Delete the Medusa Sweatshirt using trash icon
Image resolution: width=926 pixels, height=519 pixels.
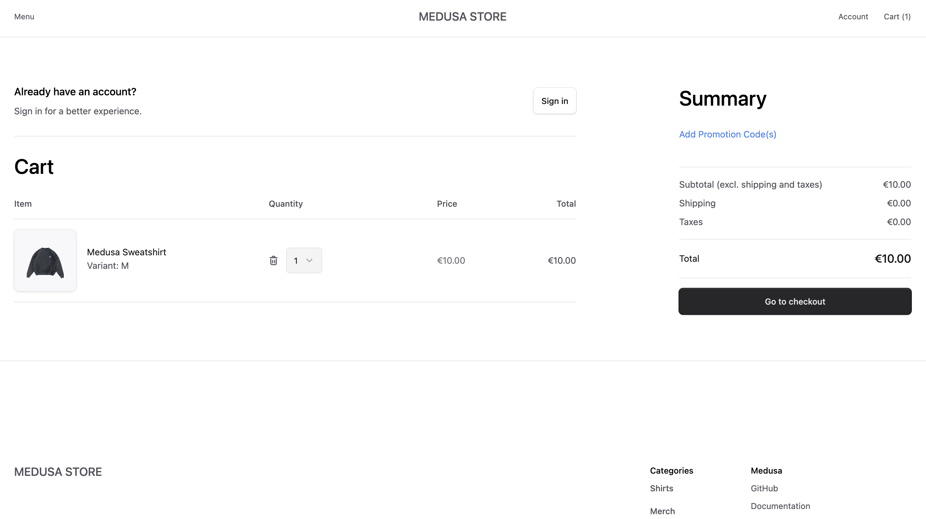274,260
